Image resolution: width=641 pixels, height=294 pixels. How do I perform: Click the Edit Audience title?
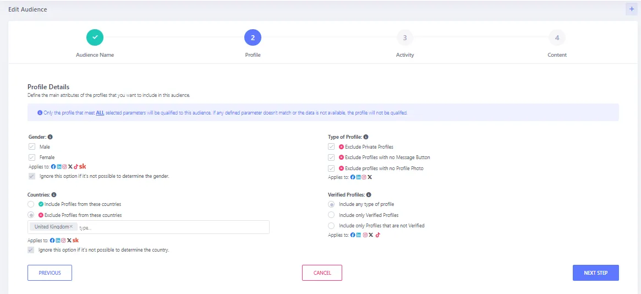tap(28, 9)
